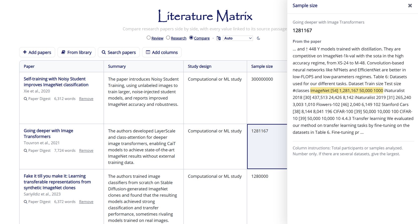418x224 pixels.
Task: Click the Sample size column header
Action: point(267,66)
